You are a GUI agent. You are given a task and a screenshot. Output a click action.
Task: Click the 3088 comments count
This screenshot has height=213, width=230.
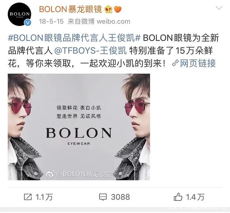click(x=120, y=197)
